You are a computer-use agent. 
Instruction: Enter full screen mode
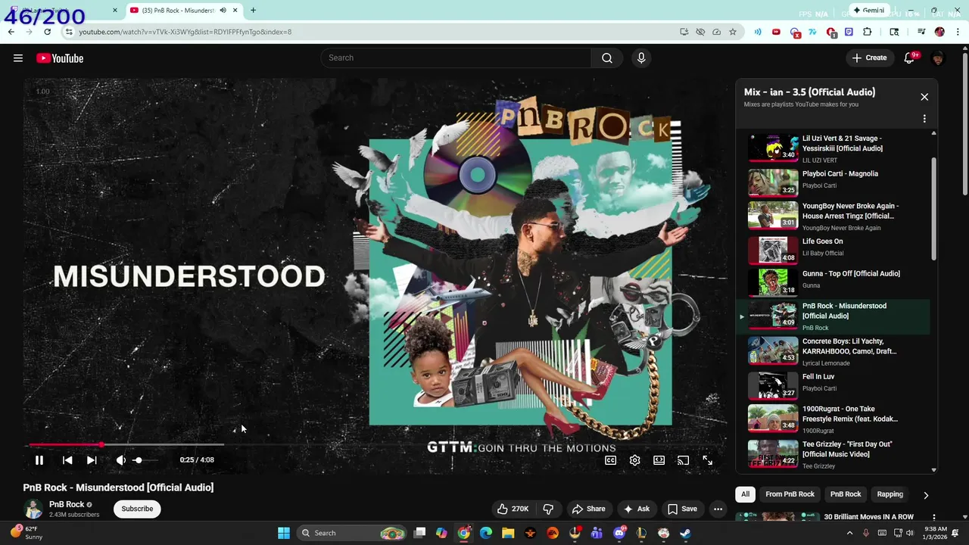pos(708,460)
